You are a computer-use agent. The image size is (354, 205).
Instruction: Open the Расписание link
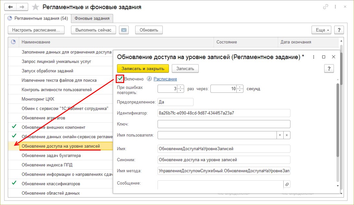tap(165, 79)
